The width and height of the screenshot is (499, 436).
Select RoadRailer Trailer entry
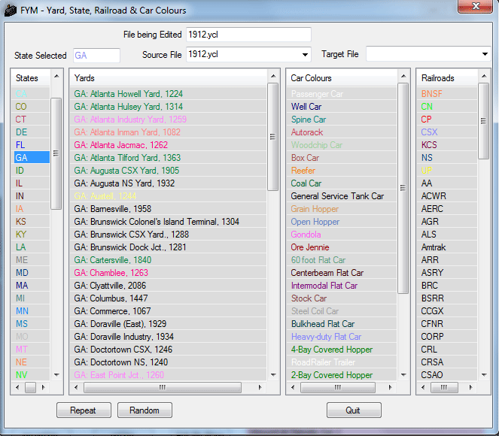tap(342, 362)
